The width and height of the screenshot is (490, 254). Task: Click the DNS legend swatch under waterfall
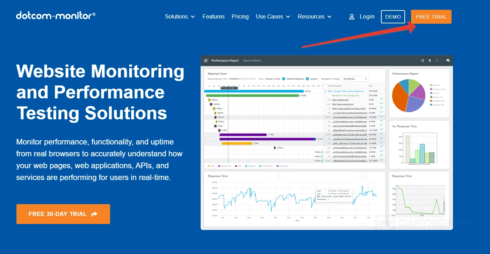[x=209, y=166]
